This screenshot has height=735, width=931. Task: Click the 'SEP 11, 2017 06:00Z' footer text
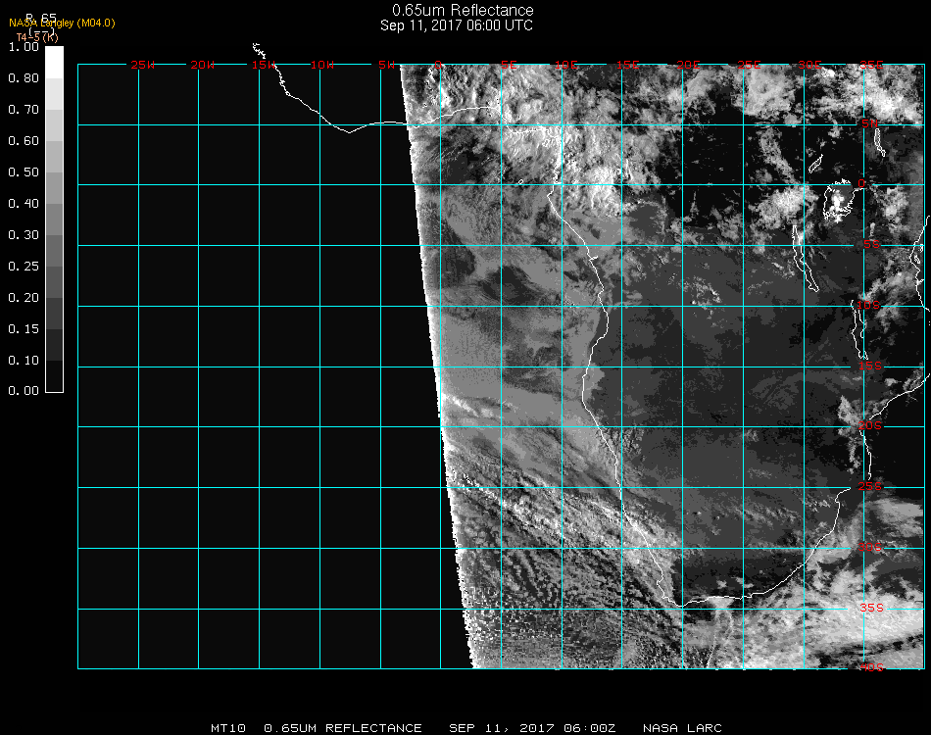coord(532,728)
